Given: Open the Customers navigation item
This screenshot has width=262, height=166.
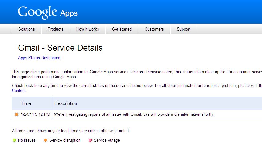Looking at the screenshot, I should tap(154, 29).
